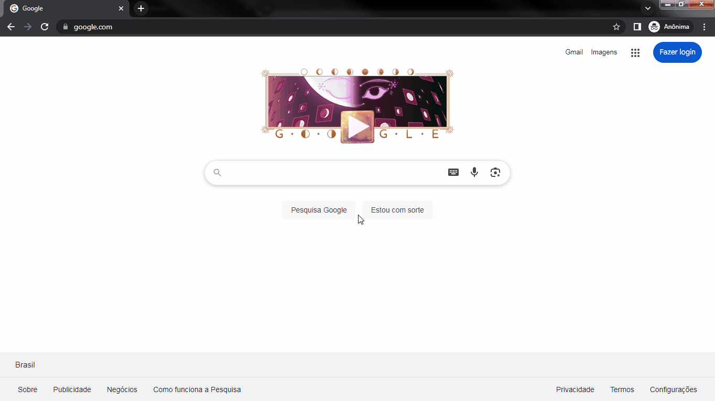715x401 pixels.
Task: Go back using the back arrow
Action: 11,27
